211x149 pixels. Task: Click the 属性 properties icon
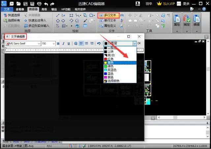tap(177, 20)
